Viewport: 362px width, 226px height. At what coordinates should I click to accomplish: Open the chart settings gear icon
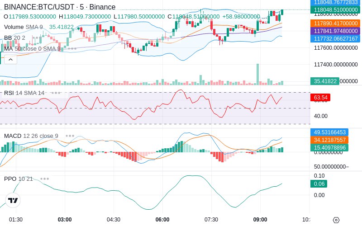coord(336,220)
